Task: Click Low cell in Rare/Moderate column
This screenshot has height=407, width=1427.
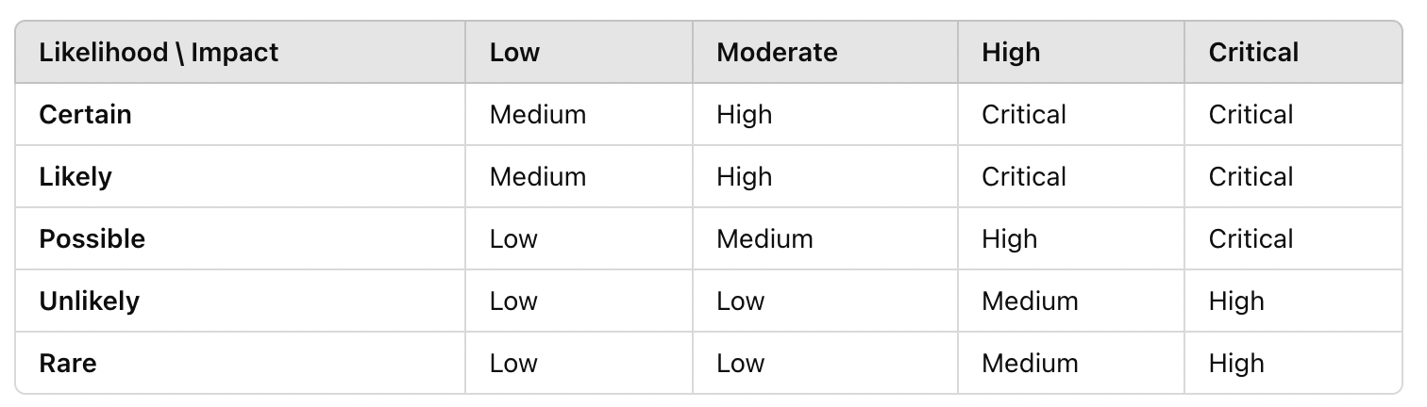Action: (x=741, y=364)
